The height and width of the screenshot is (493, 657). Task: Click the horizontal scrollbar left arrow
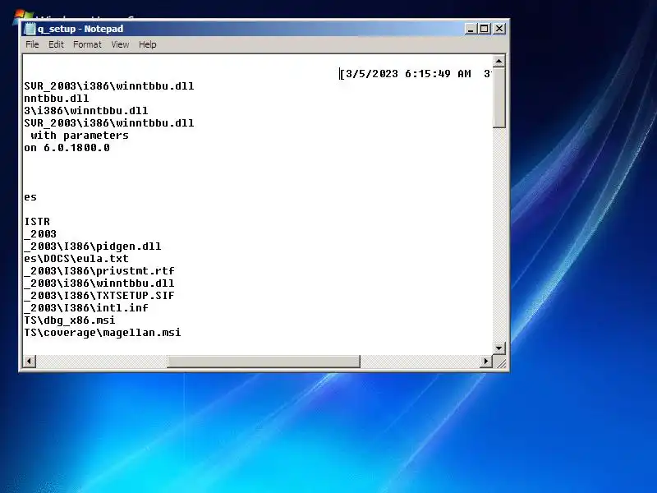pyautogui.click(x=30, y=361)
